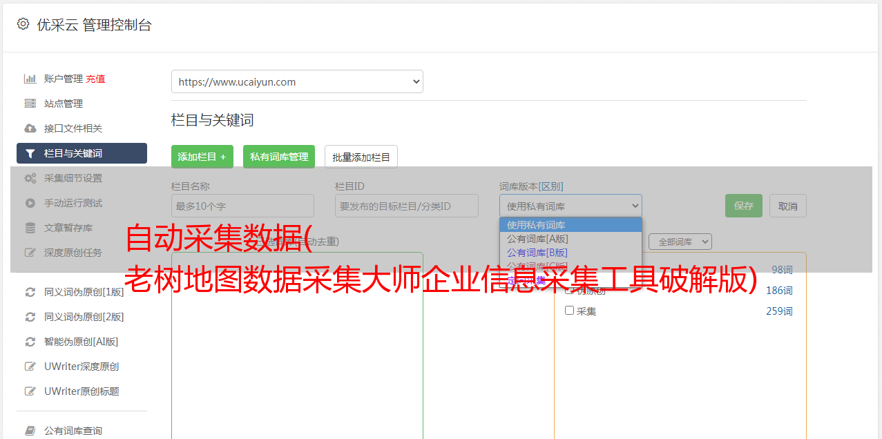This screenshot has height=439, width=882.
Task: Click the 私有词库管理 button
Action: [279, 157]
